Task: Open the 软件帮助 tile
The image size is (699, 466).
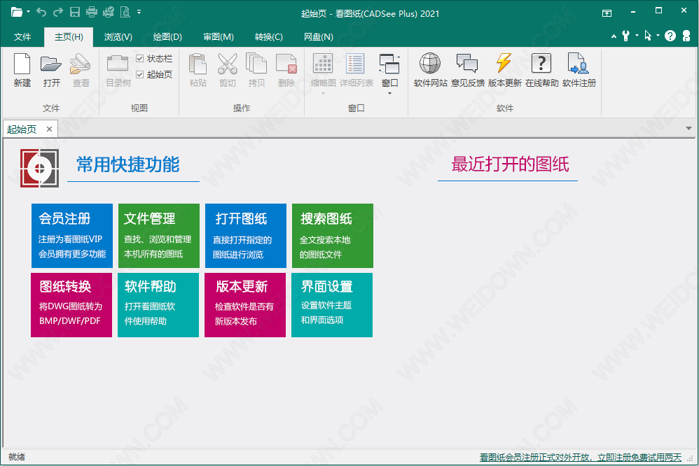Action: [158, 305]
